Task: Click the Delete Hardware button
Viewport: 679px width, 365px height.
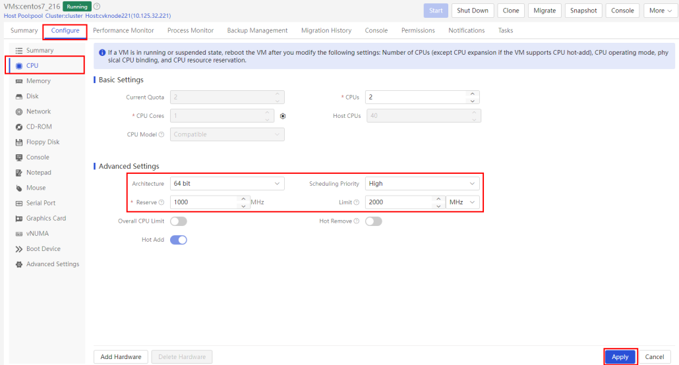Action: coord(182,357)
